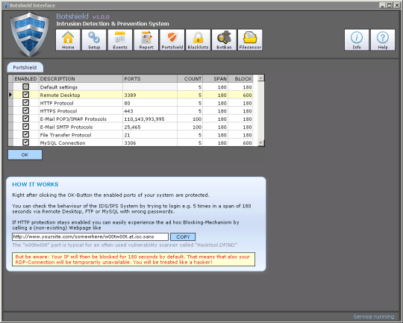Select the ports cell 110,143,993,995
403x323 pixels.
150,119
